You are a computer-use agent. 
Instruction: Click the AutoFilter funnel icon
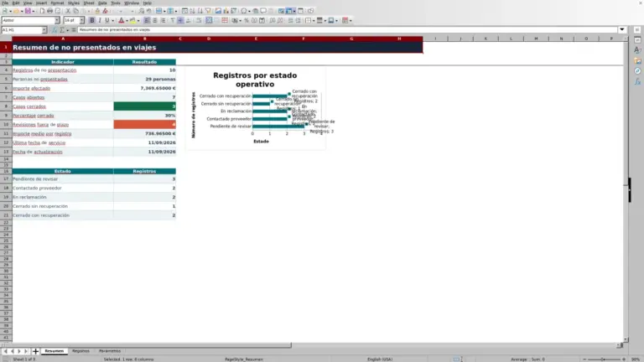(x=208, y=11)
